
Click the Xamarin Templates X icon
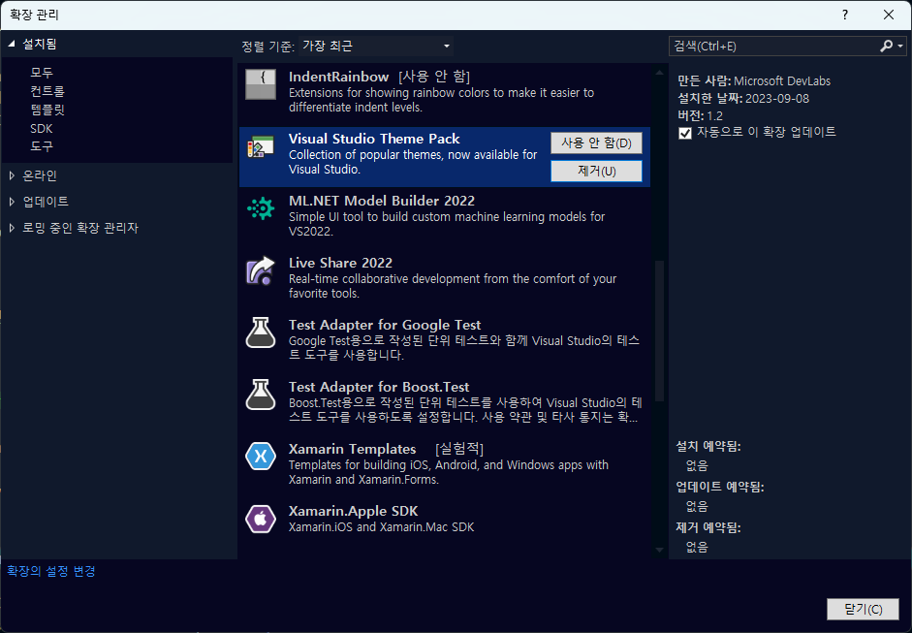[x=261, y=457]
